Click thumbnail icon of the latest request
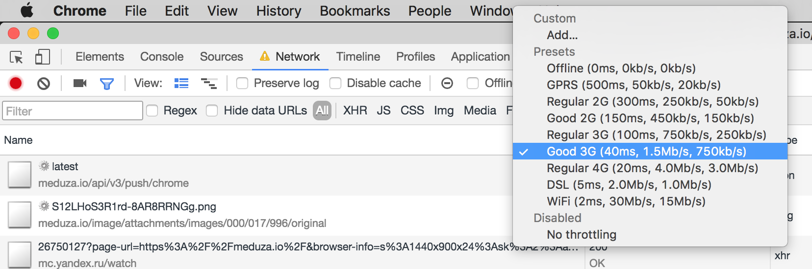The width and height of the screenshot is (812, 269). (x=20, y=175)
